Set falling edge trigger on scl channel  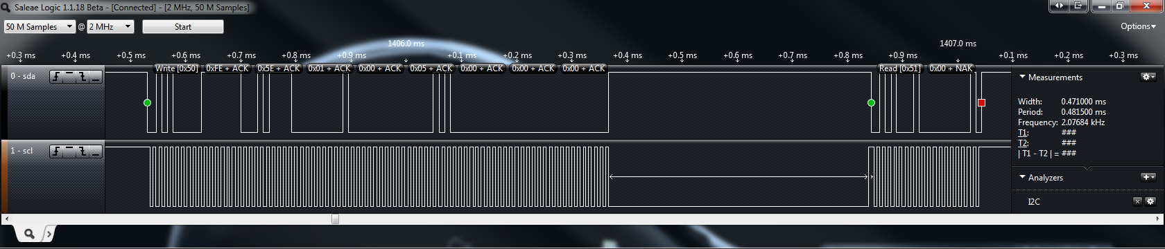coord(83,151)
